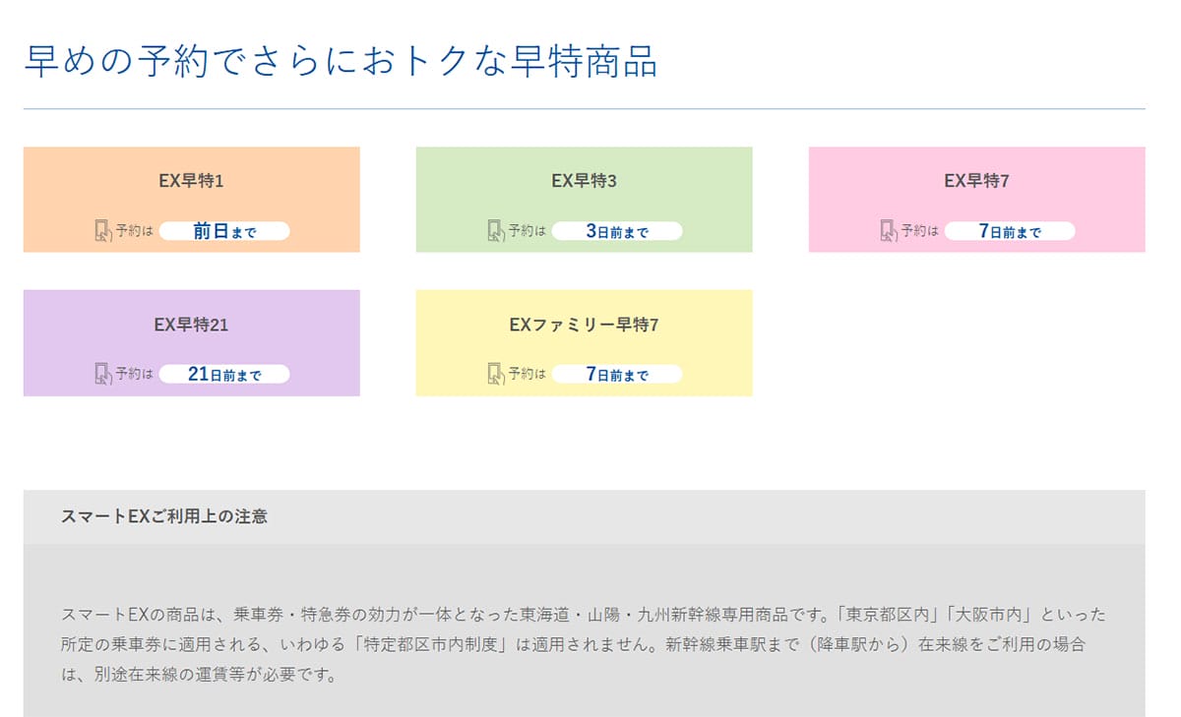Viewport: 1181px width, 717px height.
Task: Click the 予約は label in EX早特1
Action: pos(135,231)
